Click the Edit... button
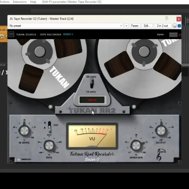 pos(147,26)
